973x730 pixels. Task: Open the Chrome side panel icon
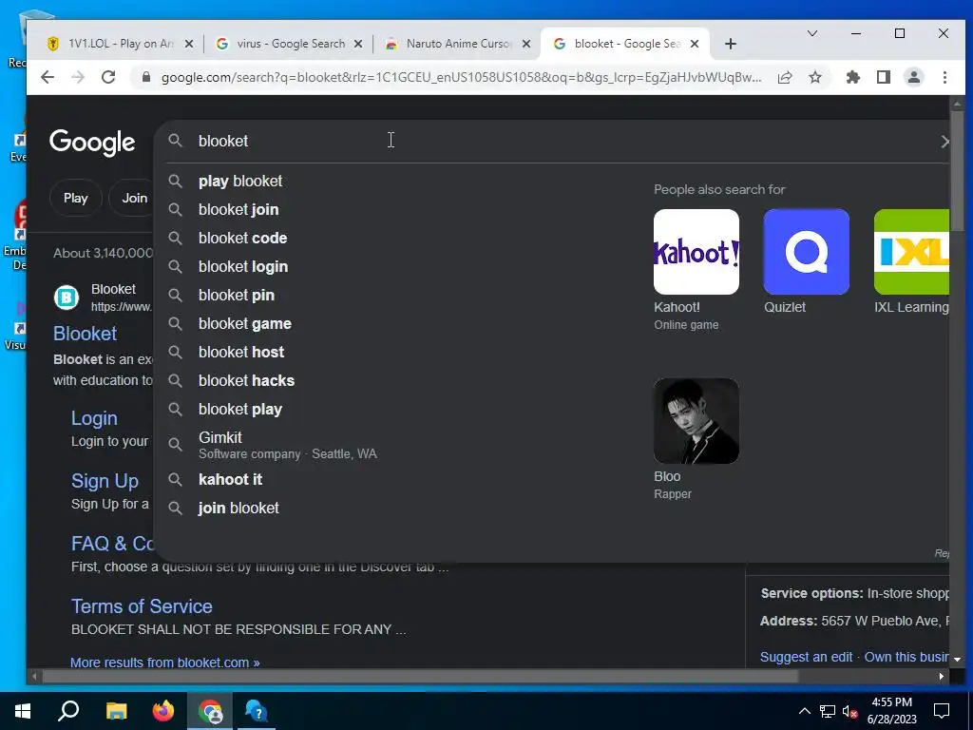(884, 77)
